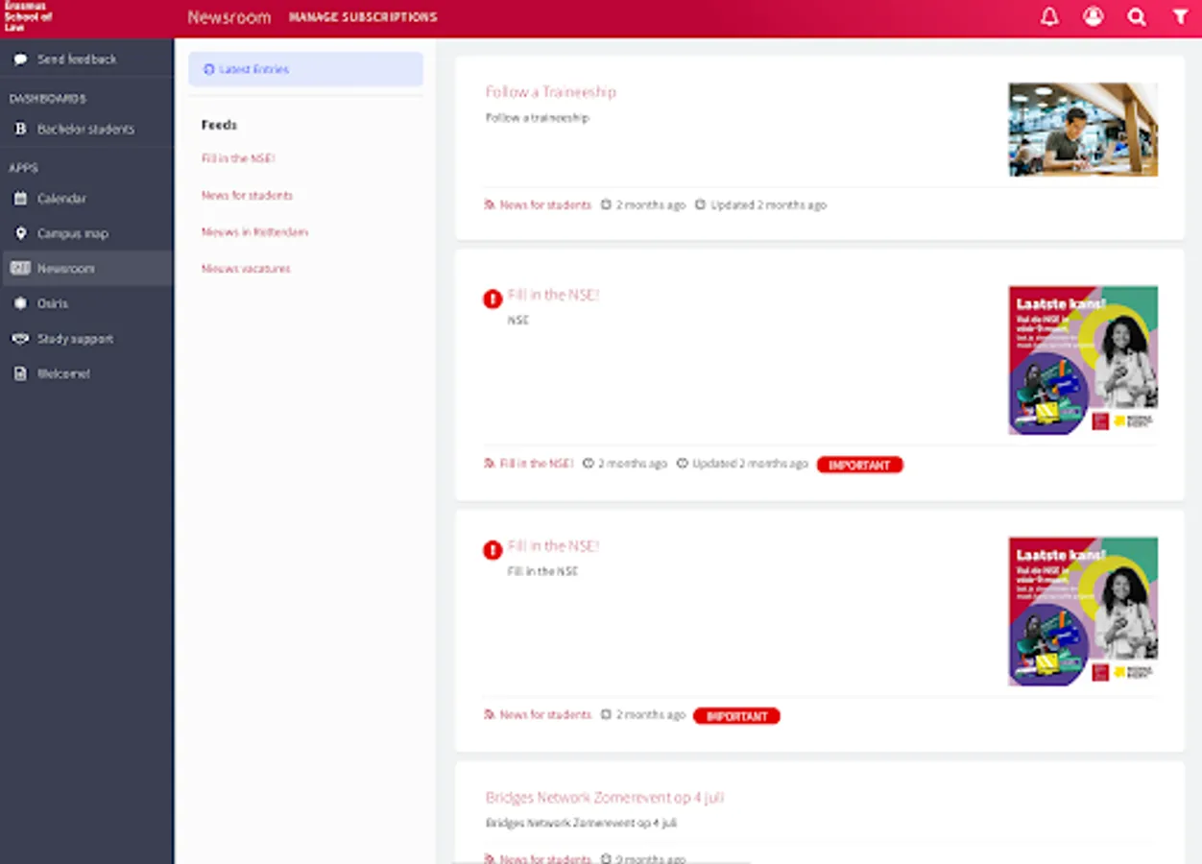Click the Laatste kans NSE poster thumbnail
The height and width of the screenshot is (864, 1202).
click(x=1082, y=360)
